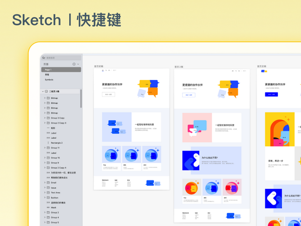The width and height of the screenshot is (301, 226).
Task: Expand the Issue layer group
Action: [x=45, y=188]
